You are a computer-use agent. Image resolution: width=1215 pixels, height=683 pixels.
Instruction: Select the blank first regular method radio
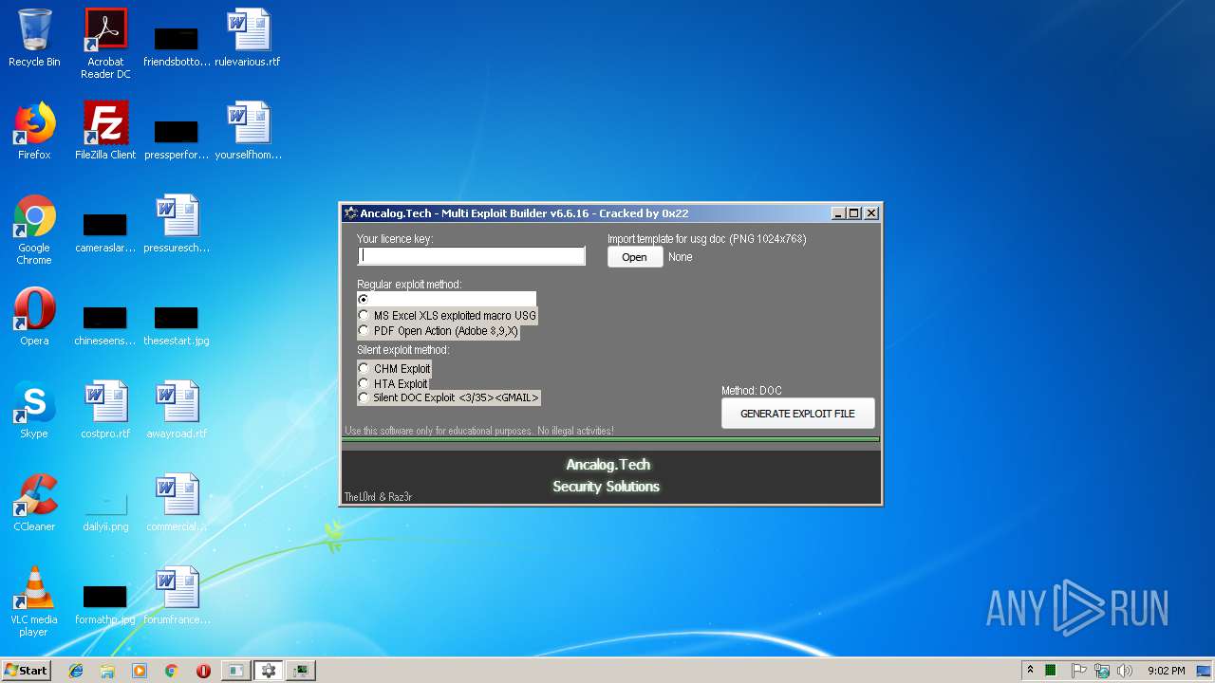[364, 299]
